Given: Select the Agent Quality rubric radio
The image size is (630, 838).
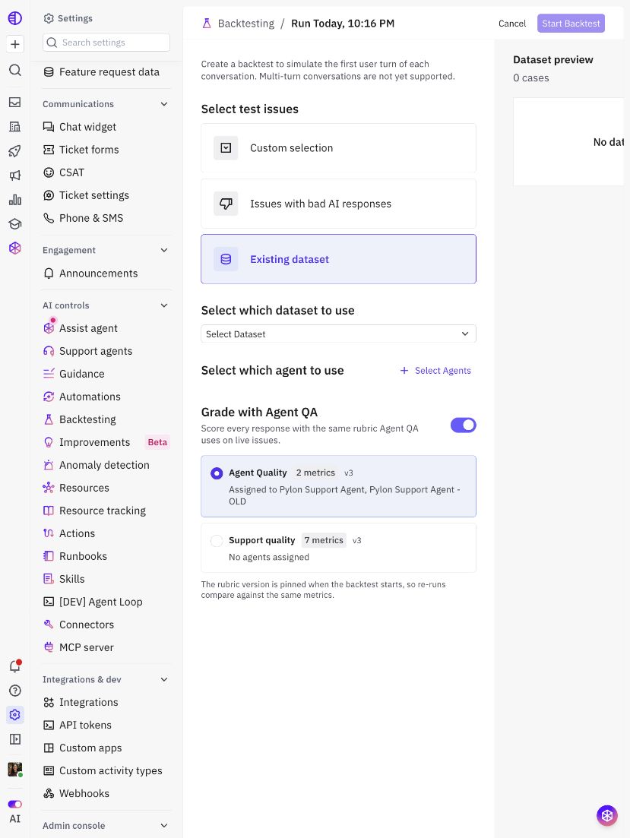Looking at the screenshot, I should [217, 473].
